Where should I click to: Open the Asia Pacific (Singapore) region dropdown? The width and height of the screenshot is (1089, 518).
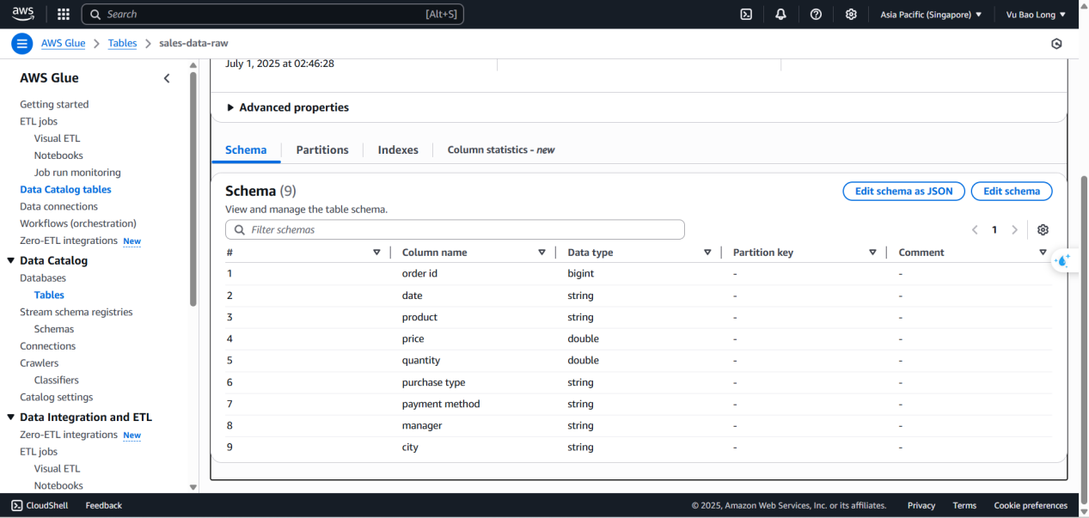[x=931, y=15]
